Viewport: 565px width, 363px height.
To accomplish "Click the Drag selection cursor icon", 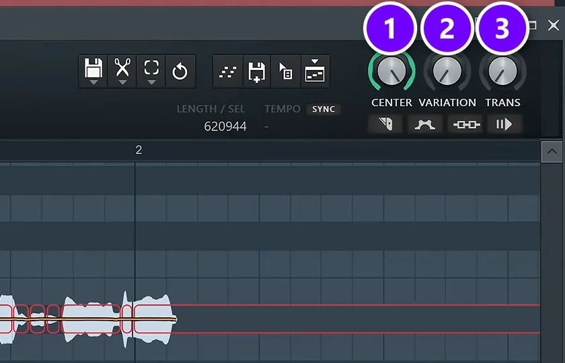I will pos(286,71).
